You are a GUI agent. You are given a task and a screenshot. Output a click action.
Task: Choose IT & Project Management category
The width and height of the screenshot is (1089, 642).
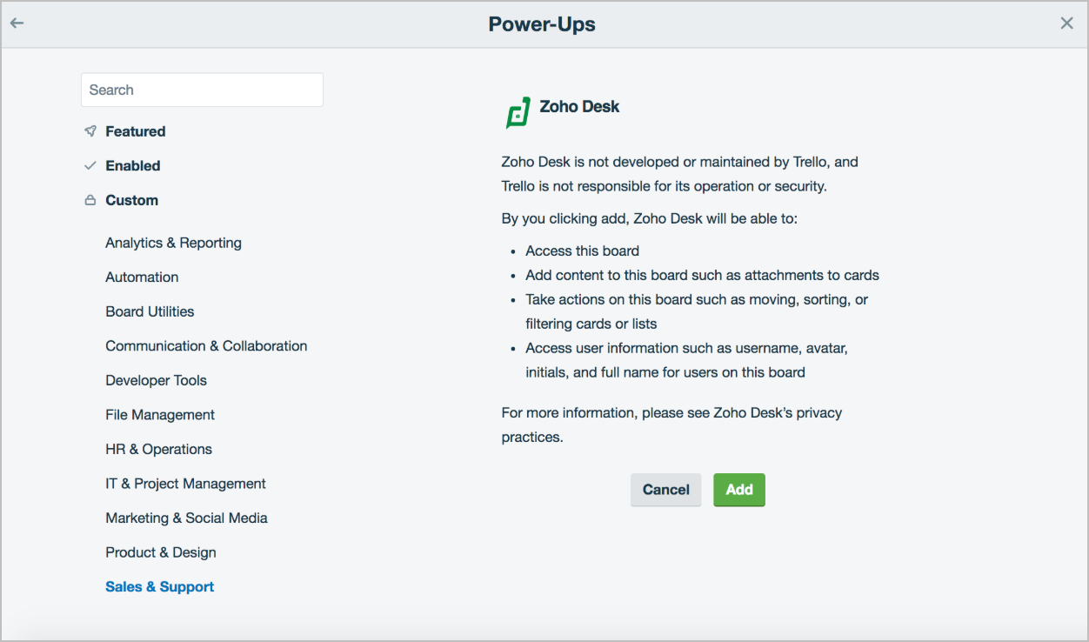[185, 484]
